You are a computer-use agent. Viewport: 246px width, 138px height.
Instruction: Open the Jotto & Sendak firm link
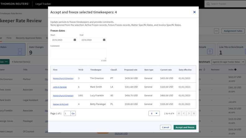point(60,87)
